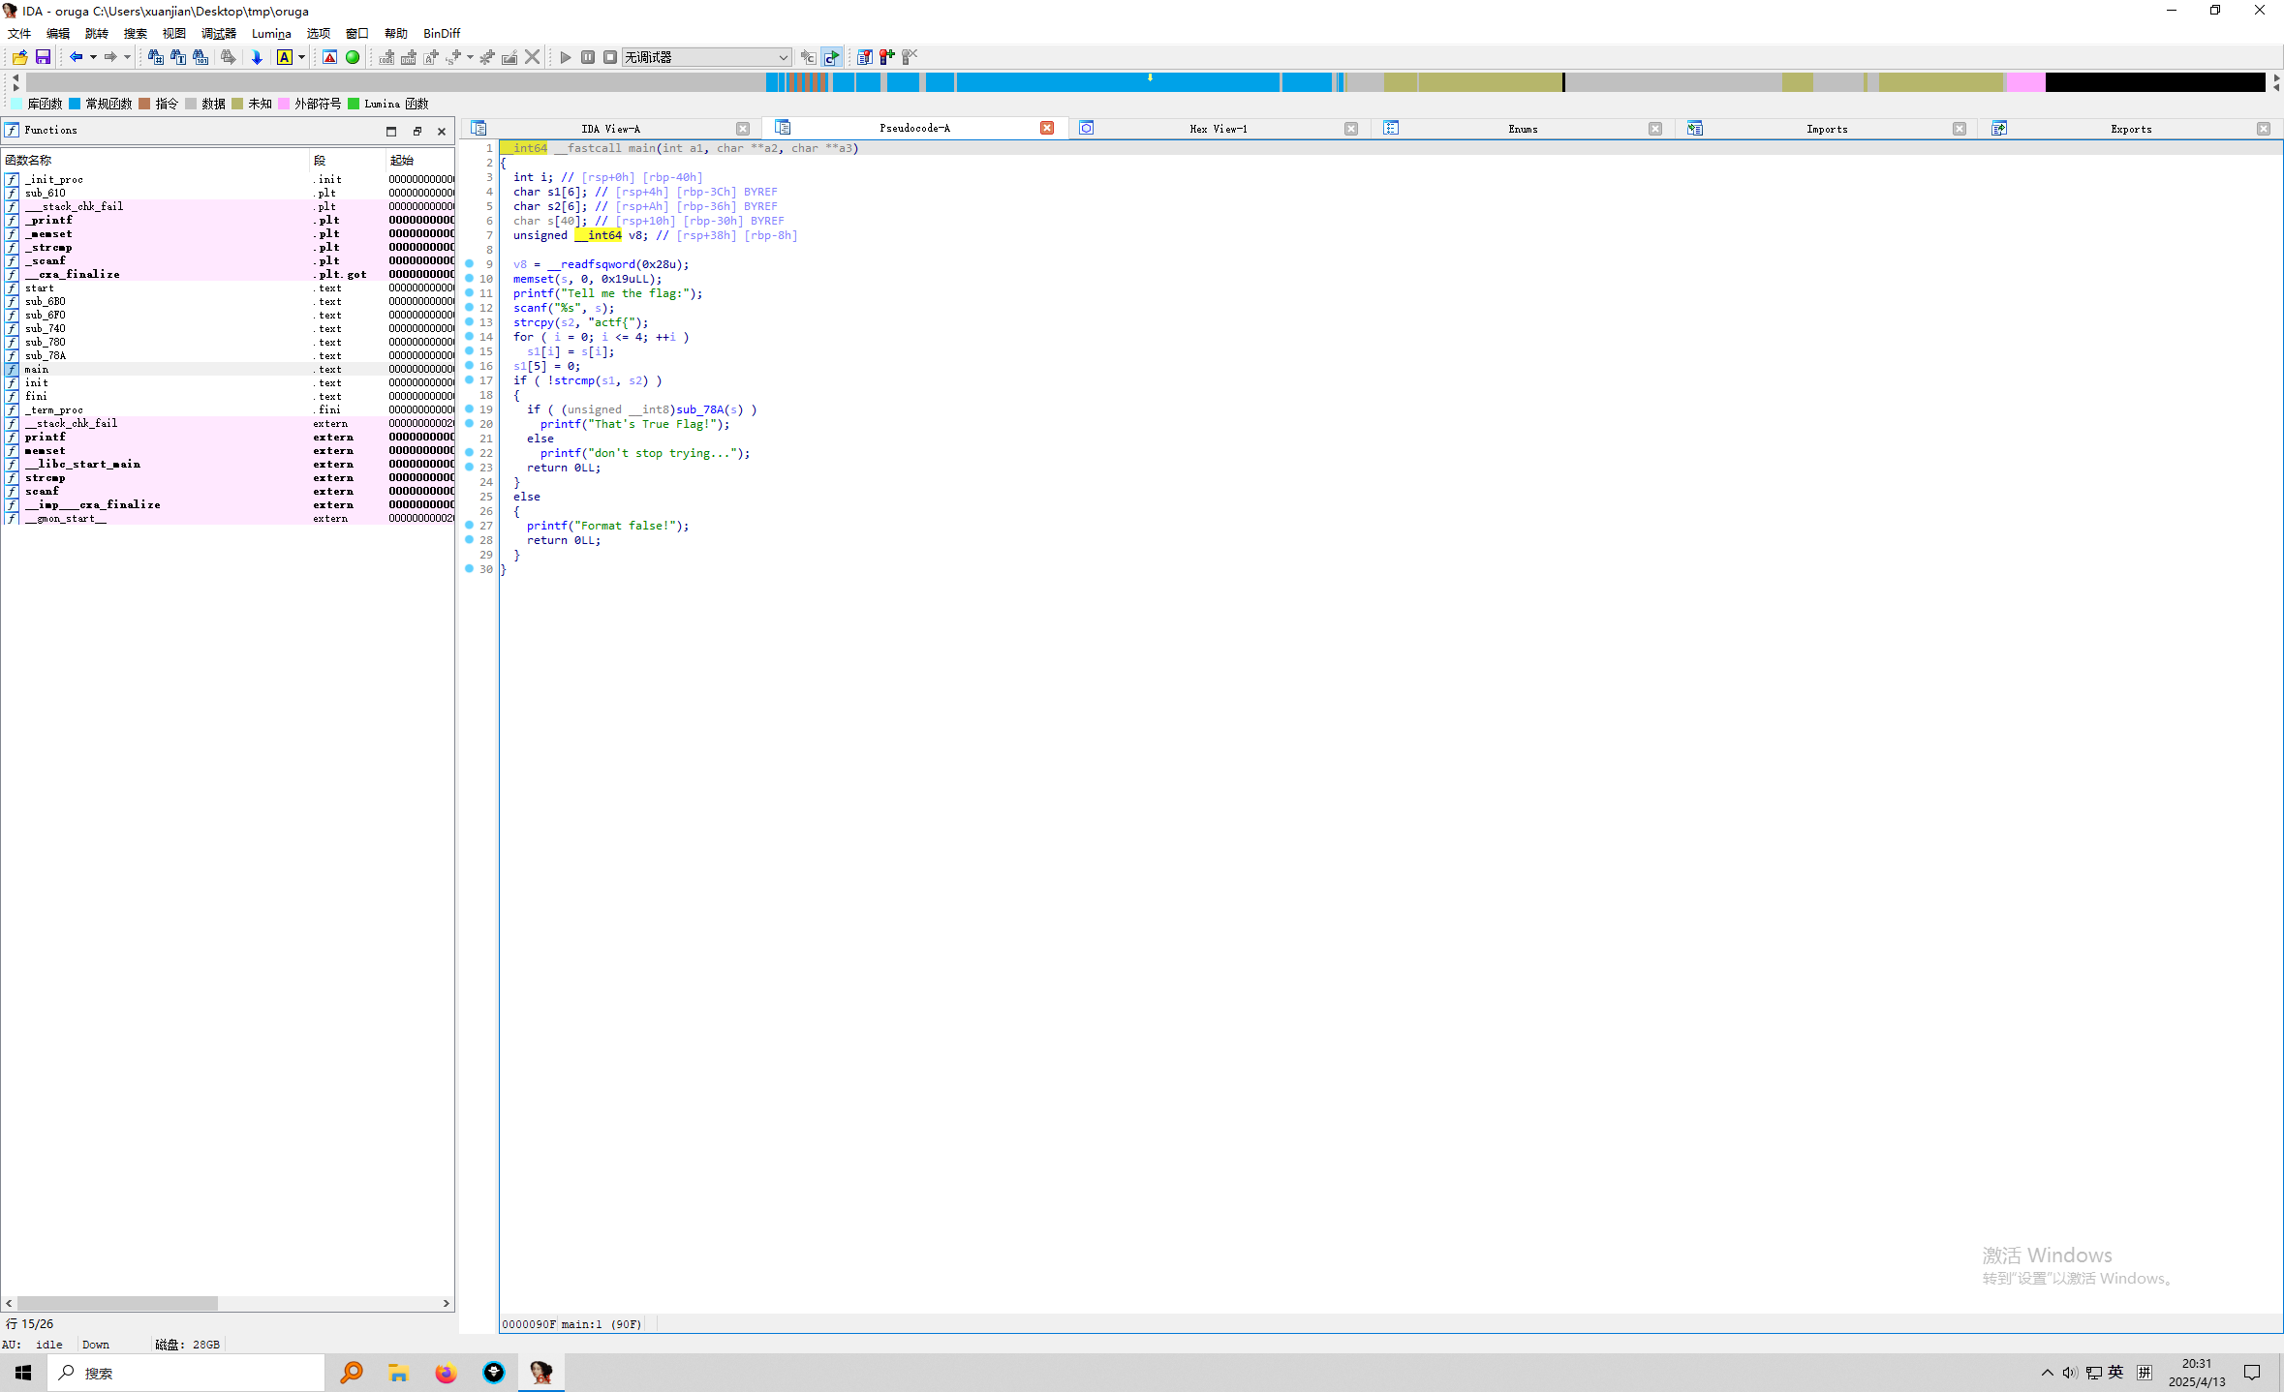This screenshot has width=2284, height=1392.
Task: Open the 无调试器 debugger dropdown
Action: coord(706,57)
